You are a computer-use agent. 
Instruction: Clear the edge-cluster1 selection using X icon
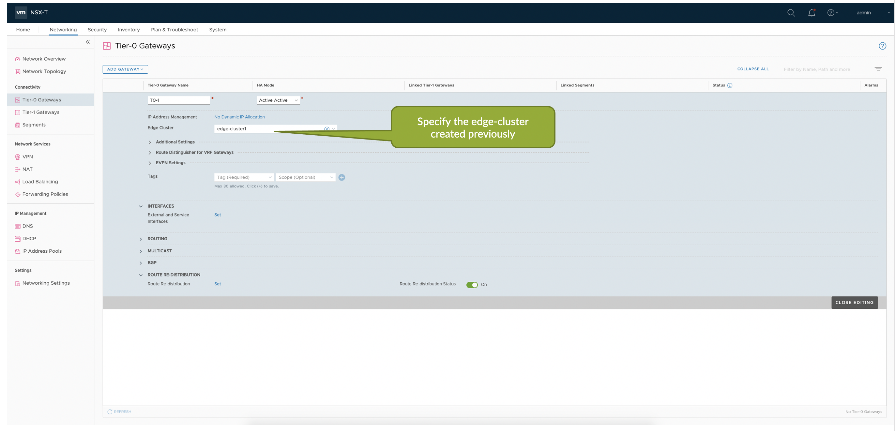click(x=326, y=129)
